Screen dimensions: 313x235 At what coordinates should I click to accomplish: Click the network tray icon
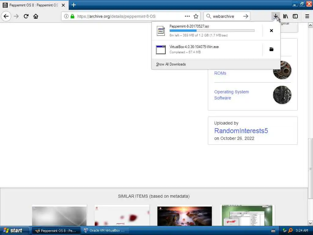coord(285,231)
